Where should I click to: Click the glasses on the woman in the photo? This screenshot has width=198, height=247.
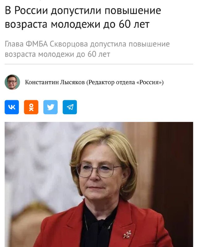99,170
